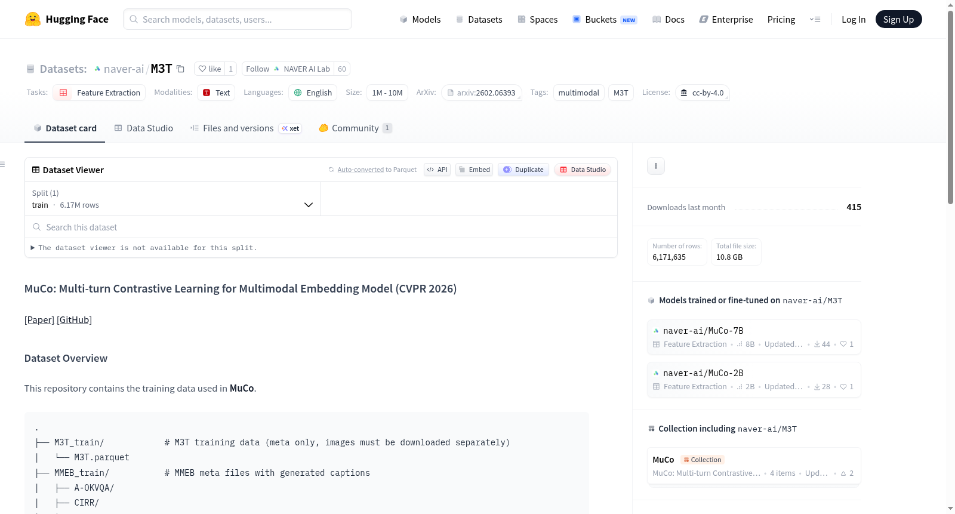Screen dimensions: 955x514
Task: Open the GitHub link
Action: [74, 320]
